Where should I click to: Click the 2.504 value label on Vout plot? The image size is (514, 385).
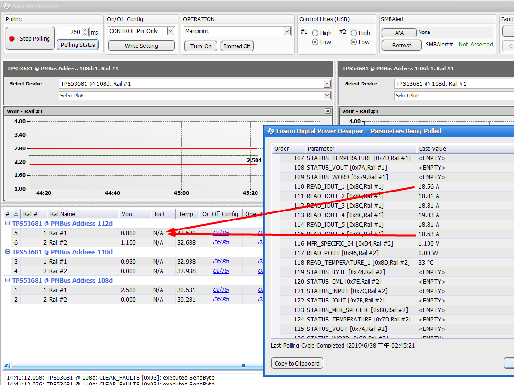click(x=254, y=160)
